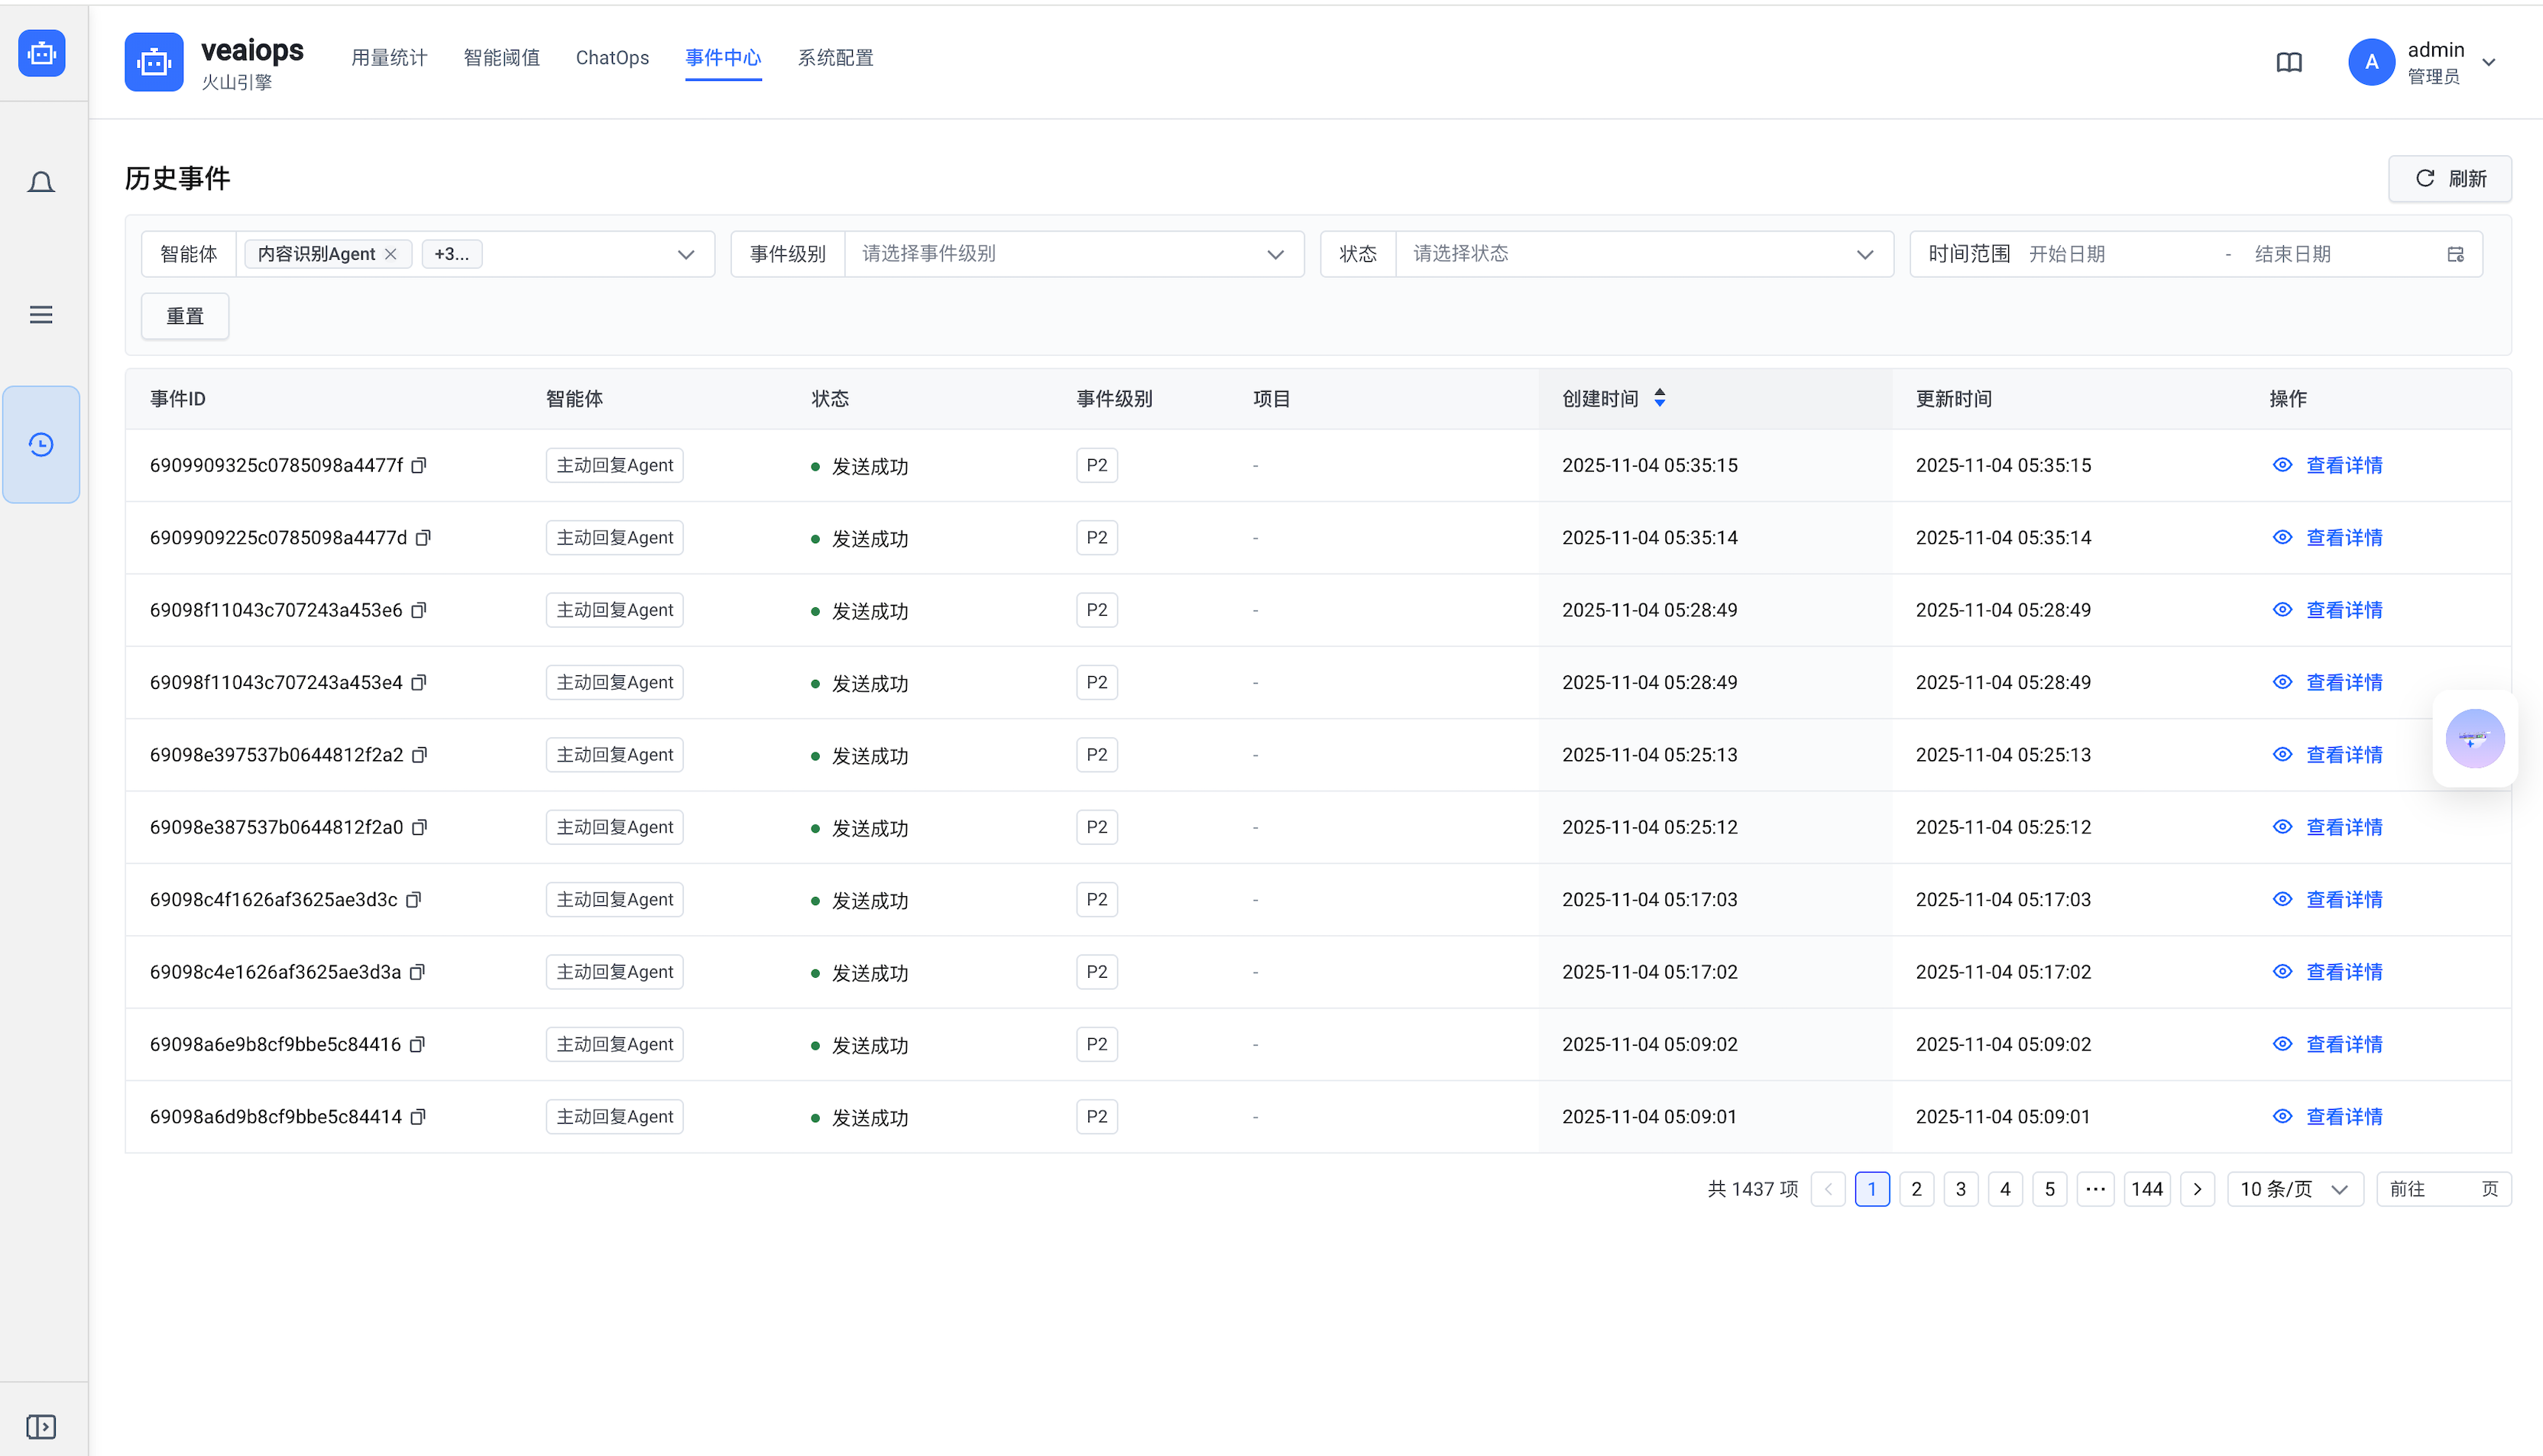The height and width of the screenshot is (1456, 2543).
Task: Go to page 144 in pagination
Action: tap(2146, 1189)
